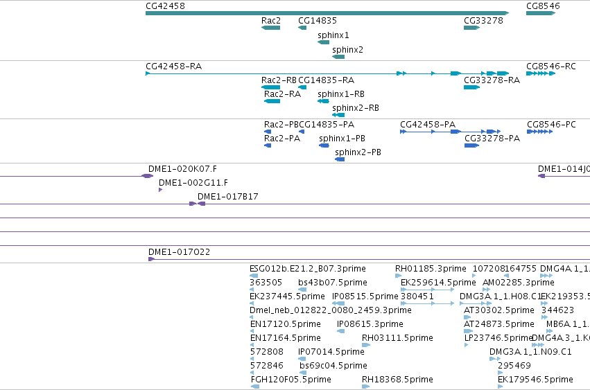The height and width of the screenshot is (390, 590).
Task: Select the DMG3A.1_1.N09.C1 EST
Action: click(x=495, y=359)
